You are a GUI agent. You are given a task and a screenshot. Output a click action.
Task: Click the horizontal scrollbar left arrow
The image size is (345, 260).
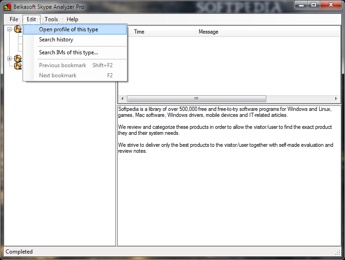click(x=122, y=98)
